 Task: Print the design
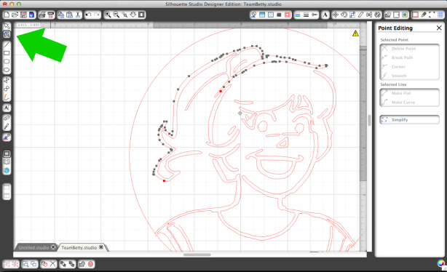click(x=42, y=15)
